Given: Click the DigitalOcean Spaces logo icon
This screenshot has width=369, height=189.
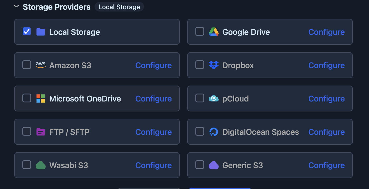Looking at the screenshot, I should click(x=214, y=132).
